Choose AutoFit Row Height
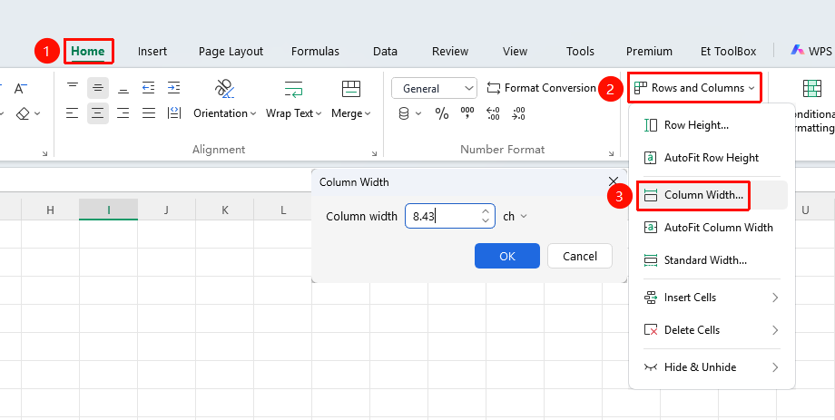This screenshot has width=835, height=420. [712, 158]
